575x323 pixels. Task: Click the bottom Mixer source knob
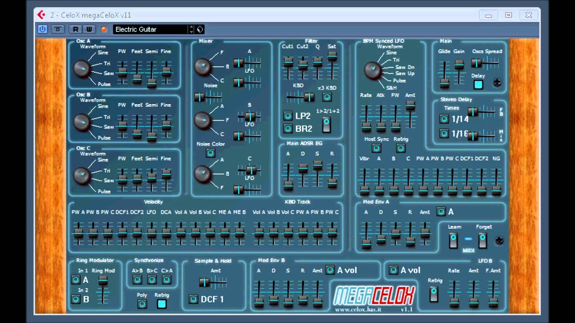pos(203,174)
